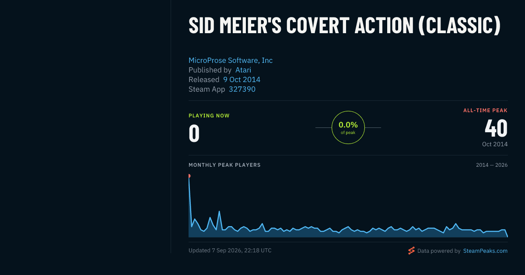Open MicroProse Software, Inc developer link
The image size is (525, 275).
231,60
